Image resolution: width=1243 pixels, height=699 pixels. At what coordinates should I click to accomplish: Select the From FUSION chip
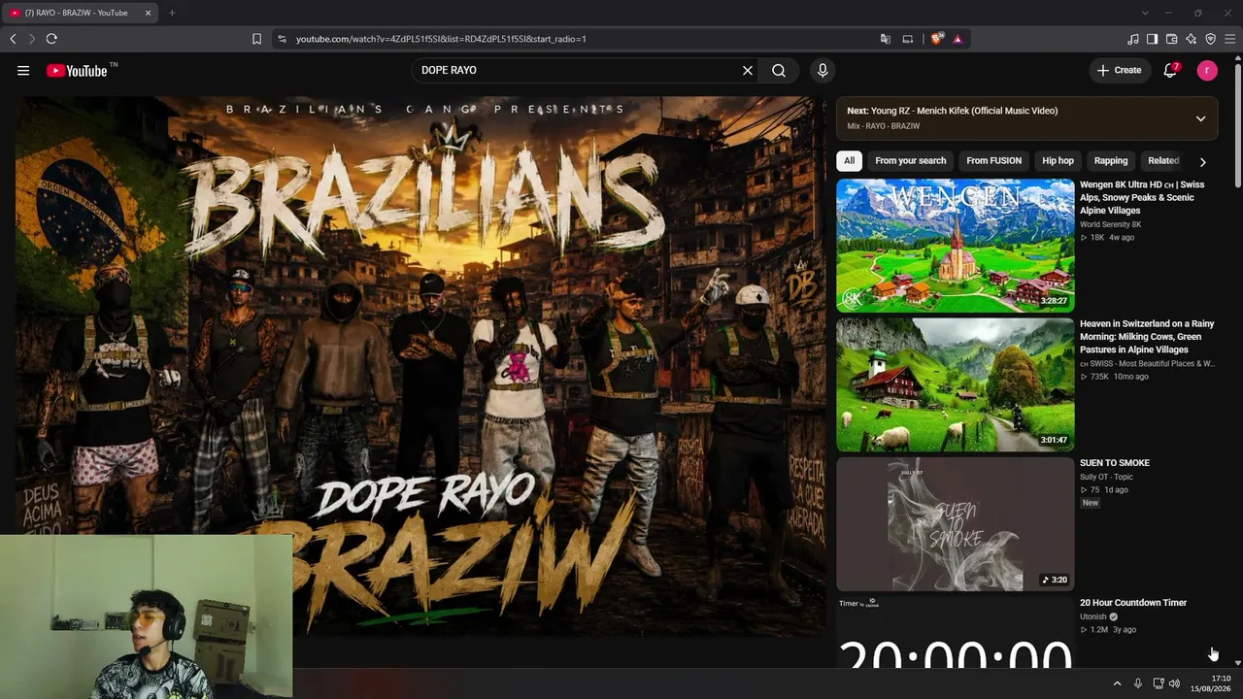(x=993, y=161)
